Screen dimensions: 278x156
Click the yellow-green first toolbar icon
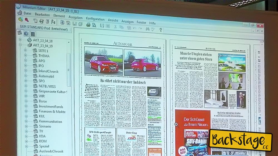[20, 19]
